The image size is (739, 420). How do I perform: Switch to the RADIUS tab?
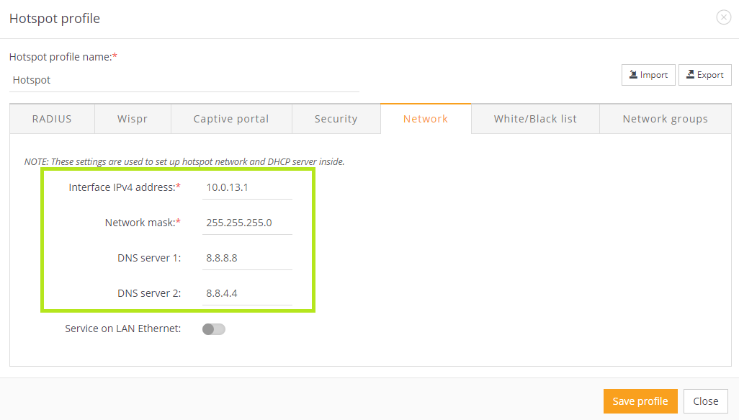coord(52,119)
